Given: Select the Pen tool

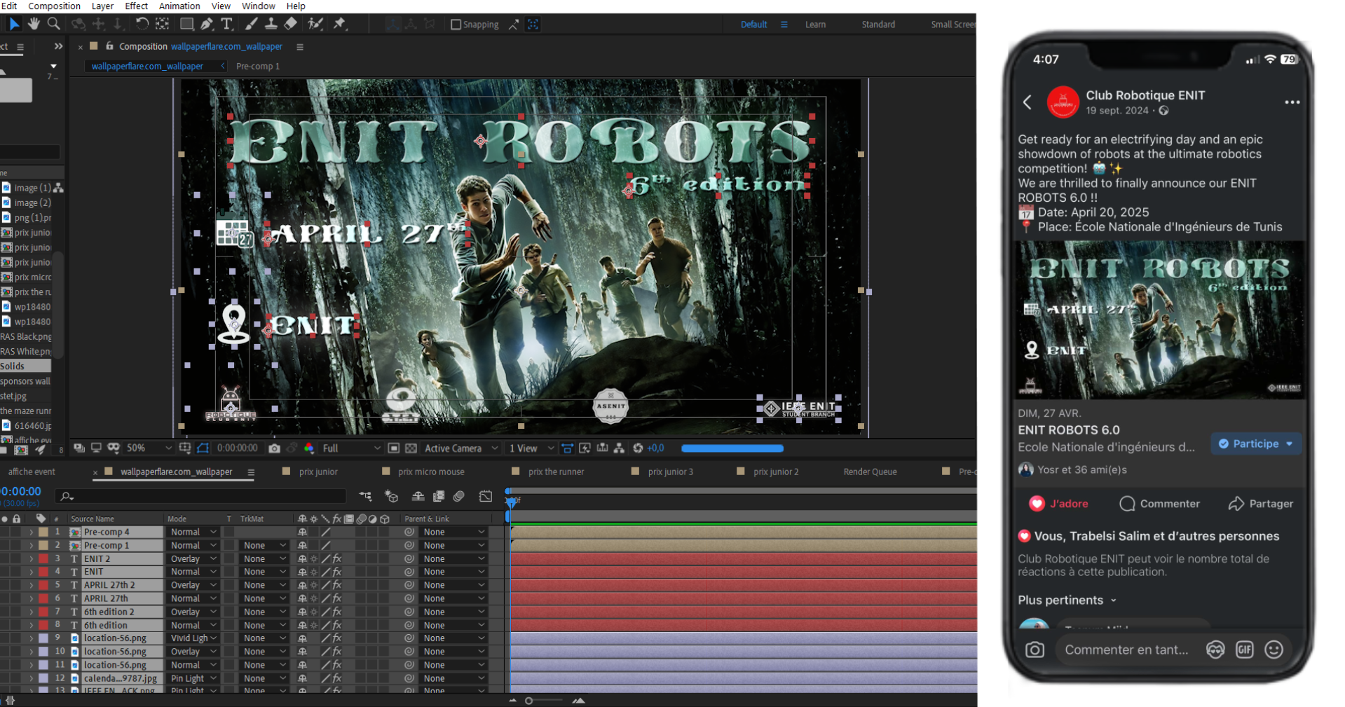Looking at the screenshot, I should [x=207, y=24].
